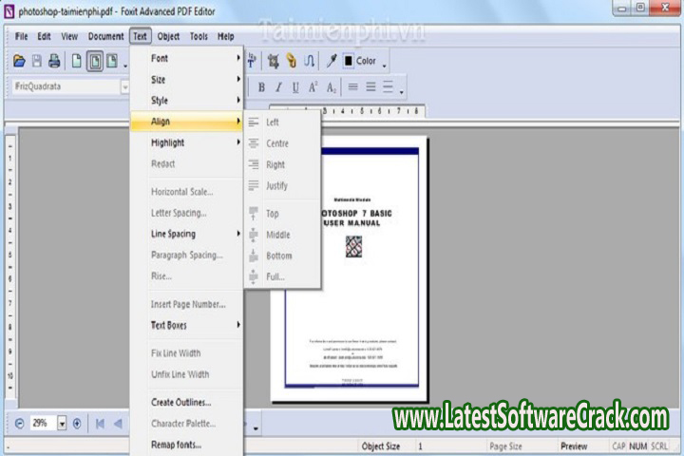The height and width of the screenshot is (456, 684).
Task: Open the zoom percentage dropdown
Action: click(62, 423)
